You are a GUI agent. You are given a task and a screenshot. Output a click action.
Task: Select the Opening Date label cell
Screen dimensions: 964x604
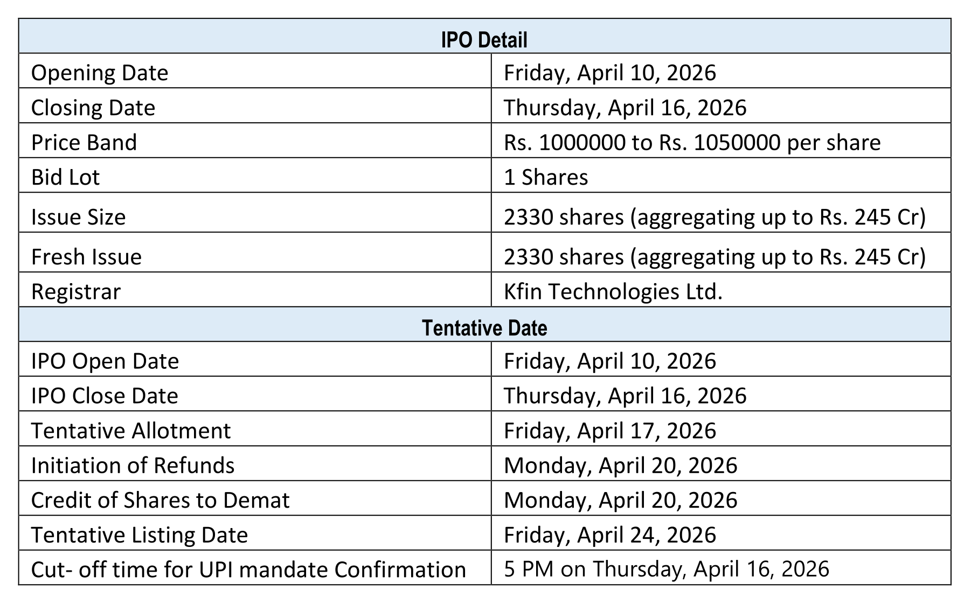(x=100, y=73)
